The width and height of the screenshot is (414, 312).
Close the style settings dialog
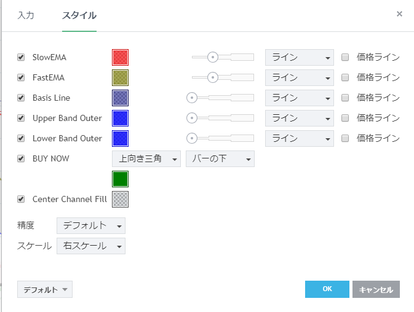[399, 14]
